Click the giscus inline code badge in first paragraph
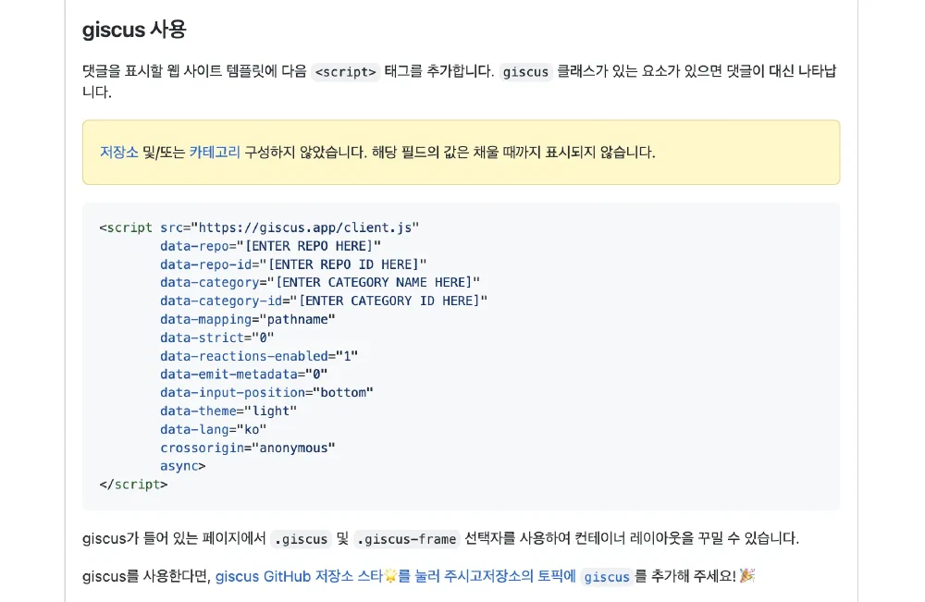The width and height of the screenshot is (925, 602). click(524, 72)
